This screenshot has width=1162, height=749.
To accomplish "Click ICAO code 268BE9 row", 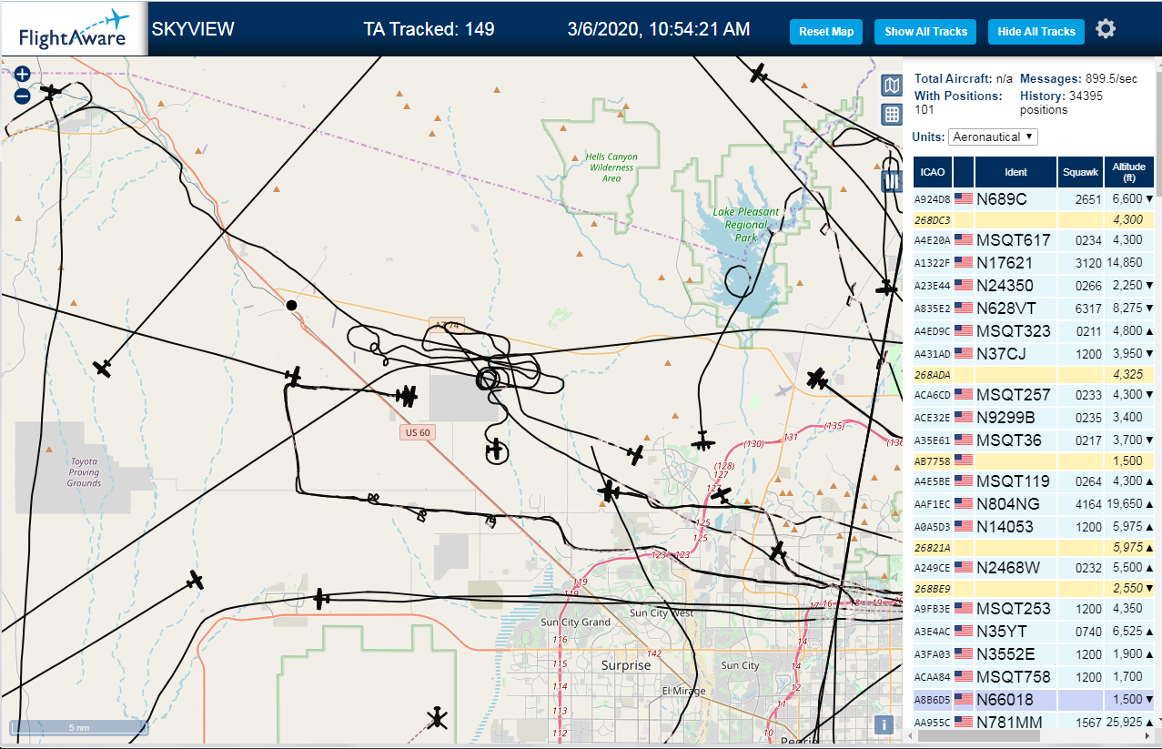I will (x=1034, y=589).
